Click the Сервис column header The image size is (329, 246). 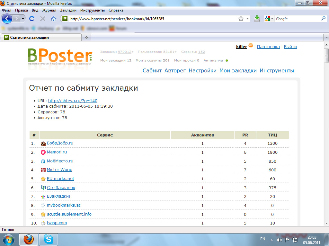[105, 135]
